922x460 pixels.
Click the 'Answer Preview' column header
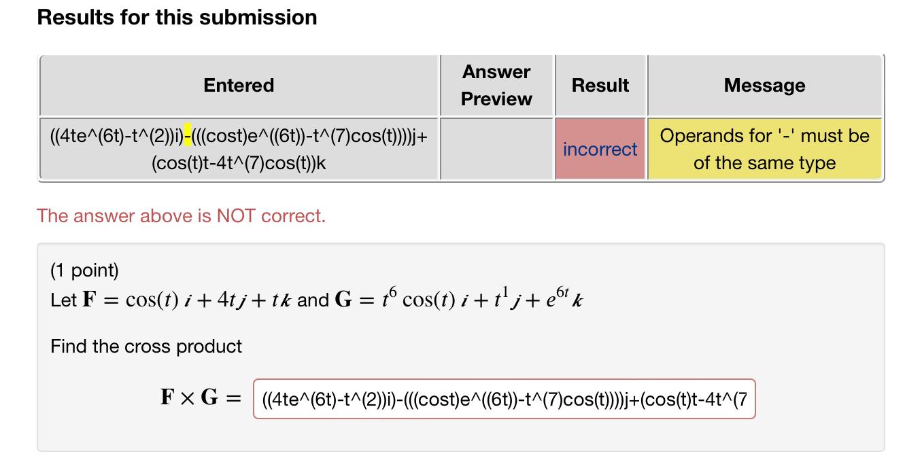click(x=496, y=84)
